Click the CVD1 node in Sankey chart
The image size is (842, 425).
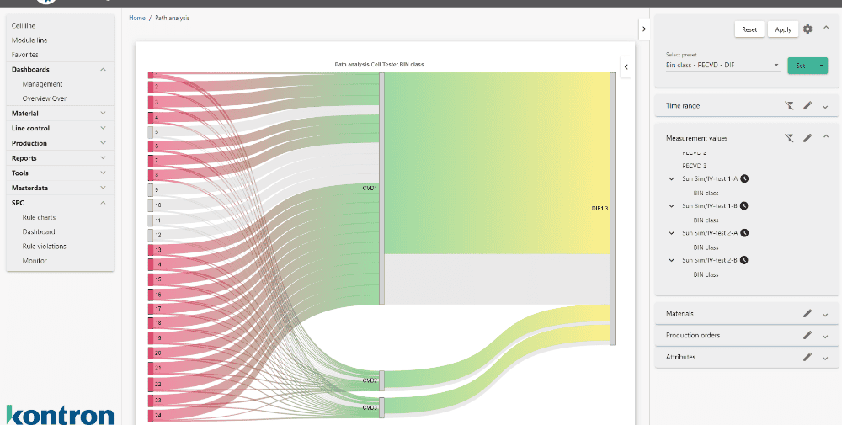(x=381, y=189)
